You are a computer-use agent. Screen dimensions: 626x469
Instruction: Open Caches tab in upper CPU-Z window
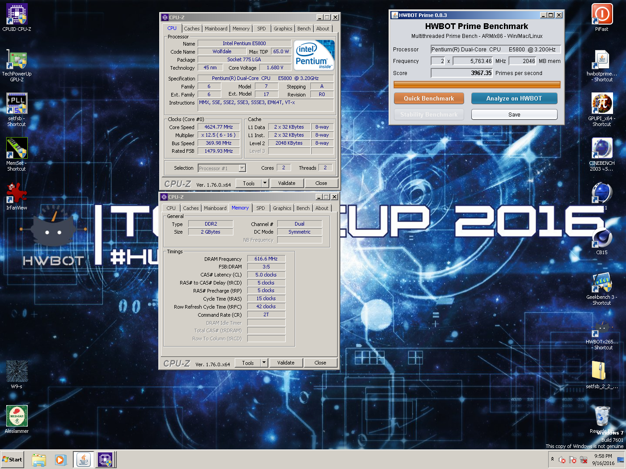pyautogui.click(x=192, y=29)
